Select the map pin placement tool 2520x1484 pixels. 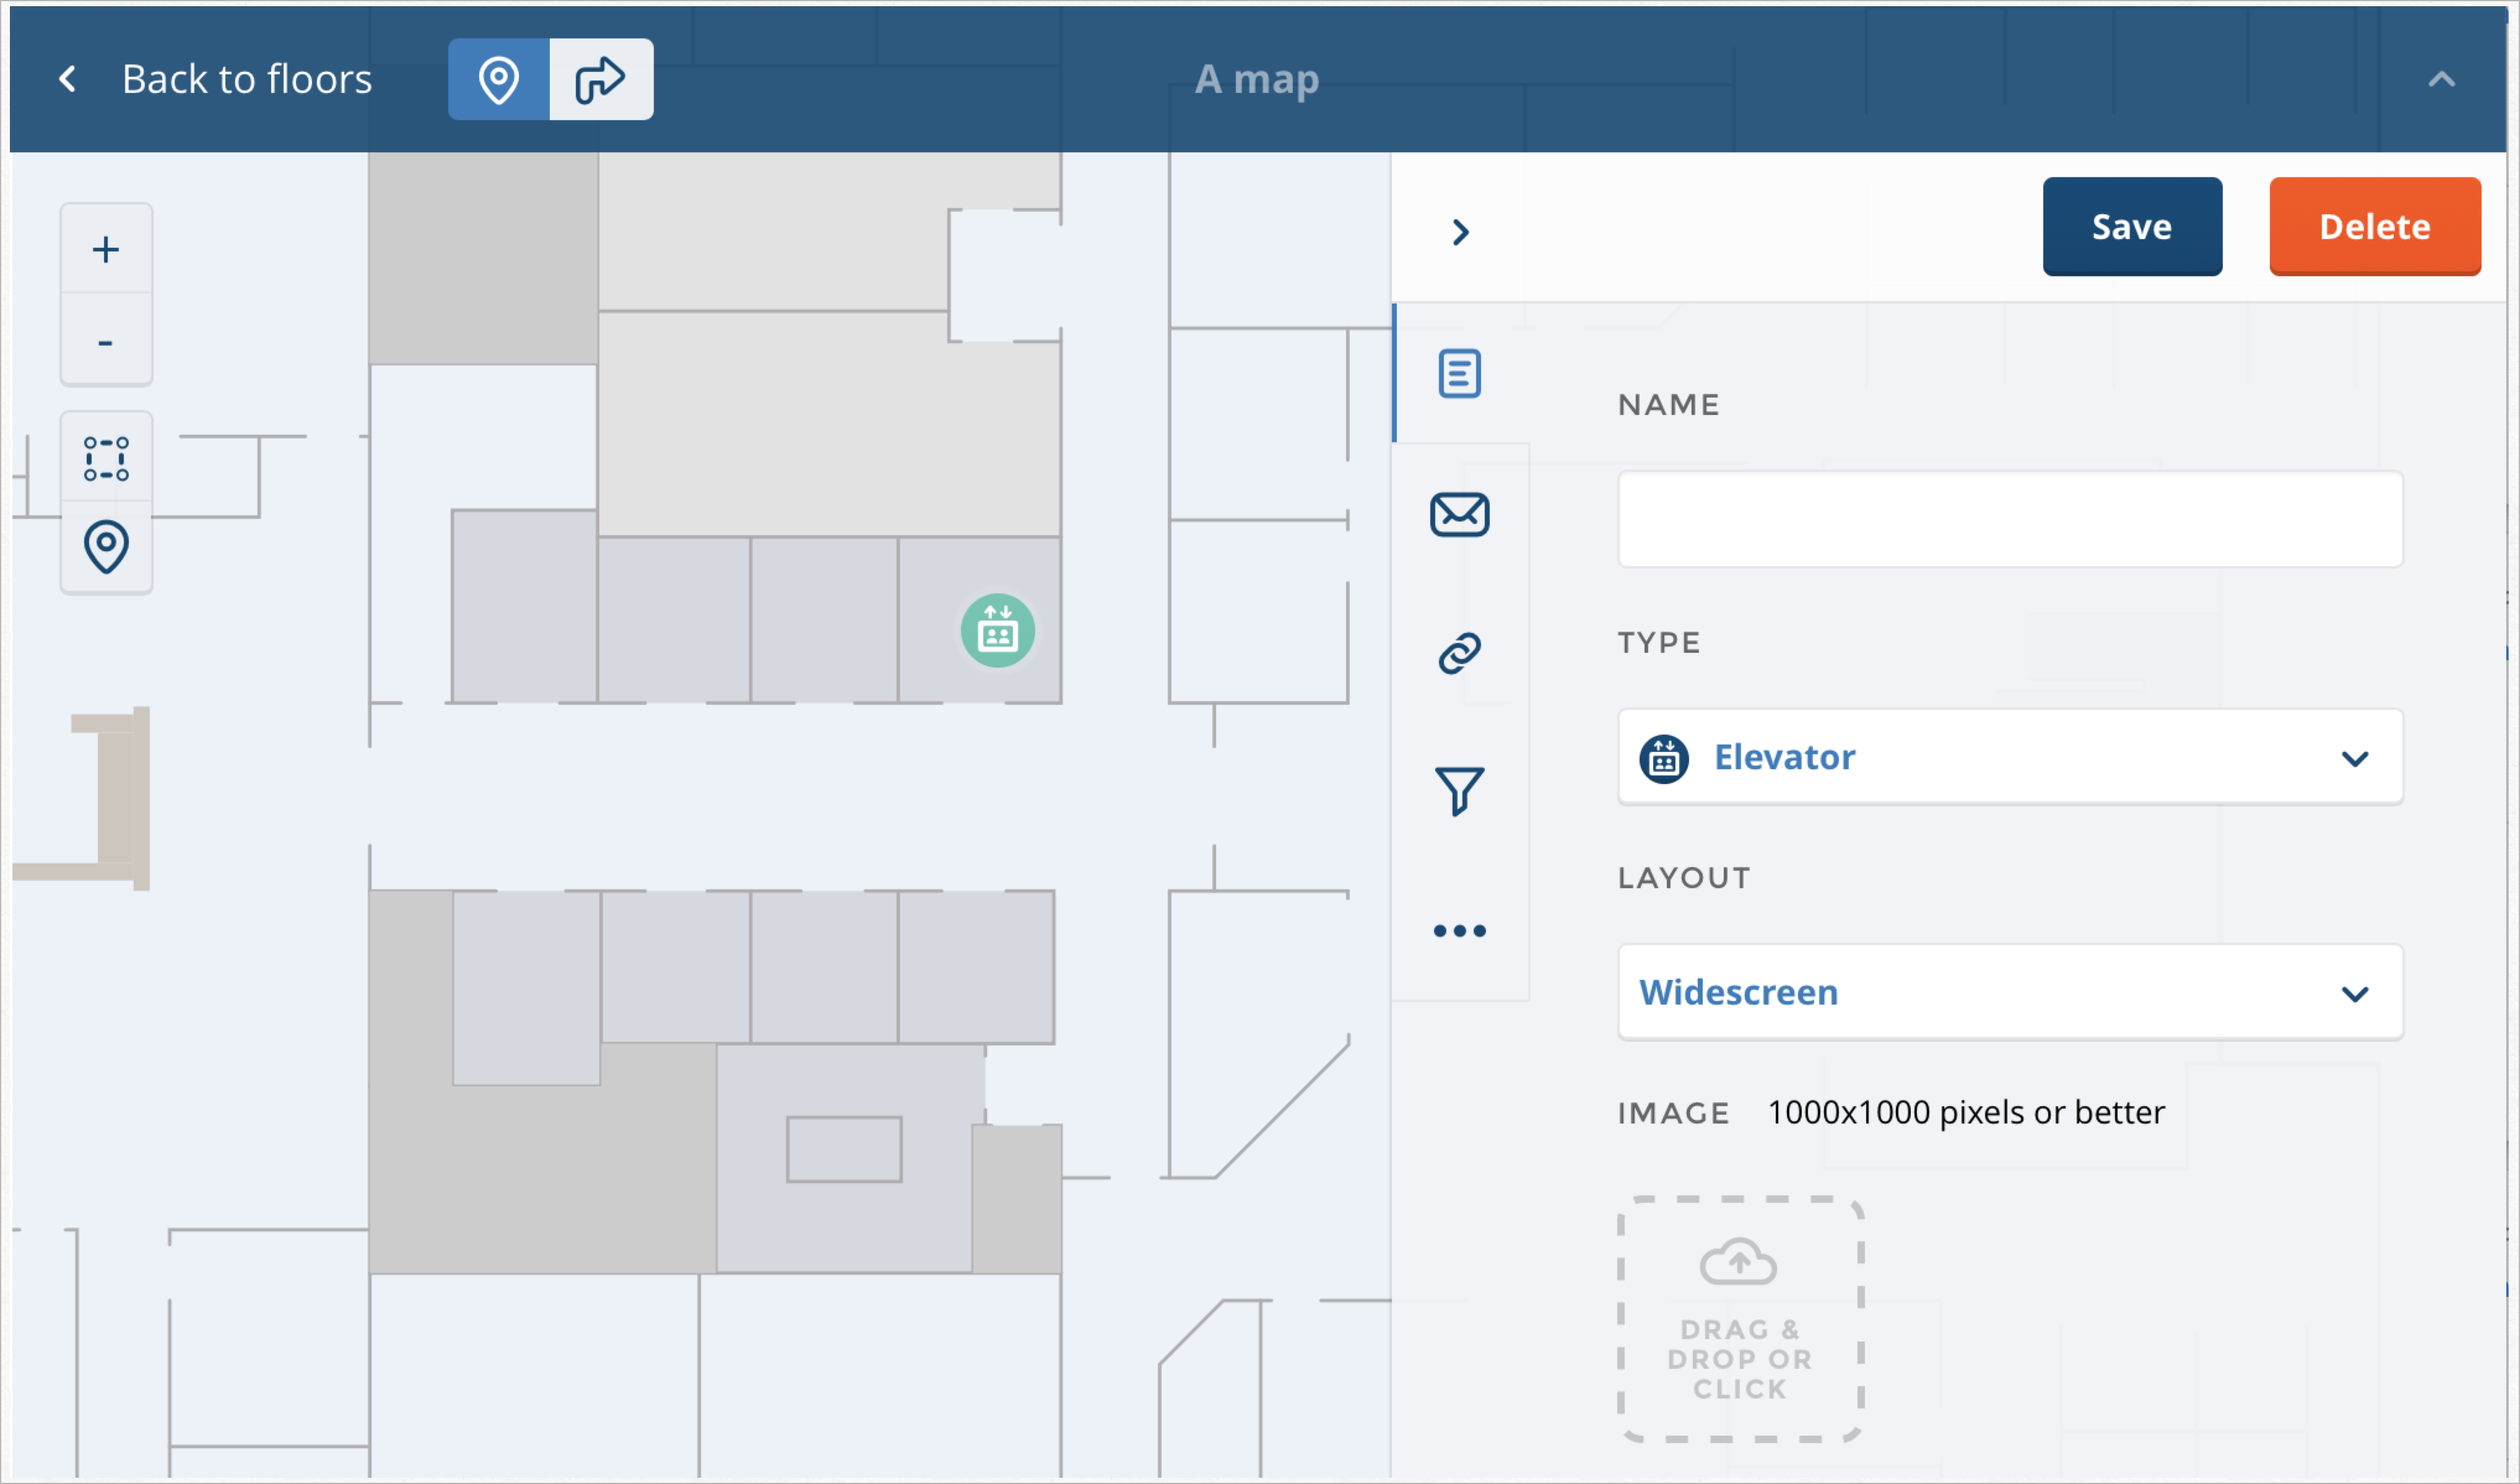coord(106,547)
